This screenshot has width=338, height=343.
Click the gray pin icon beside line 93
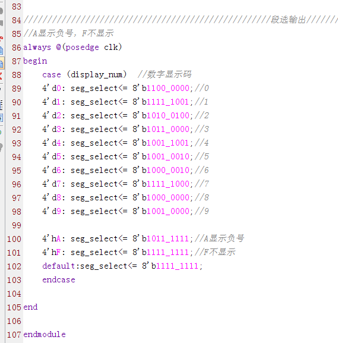[1, 147]
